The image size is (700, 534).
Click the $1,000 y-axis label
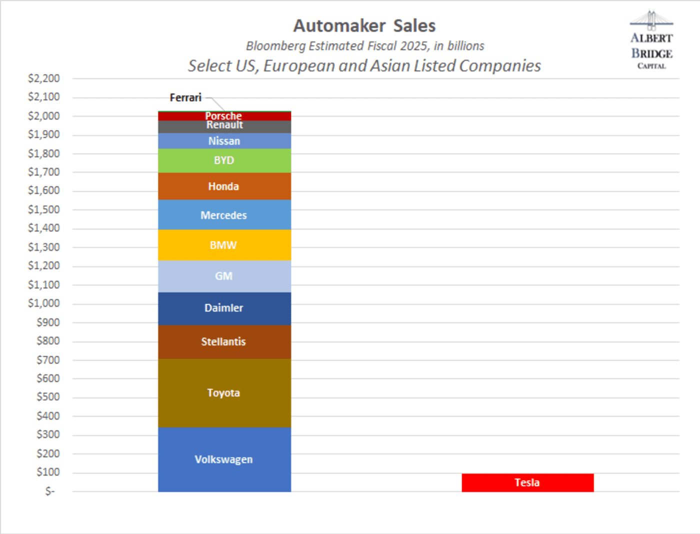click(44, 303)
